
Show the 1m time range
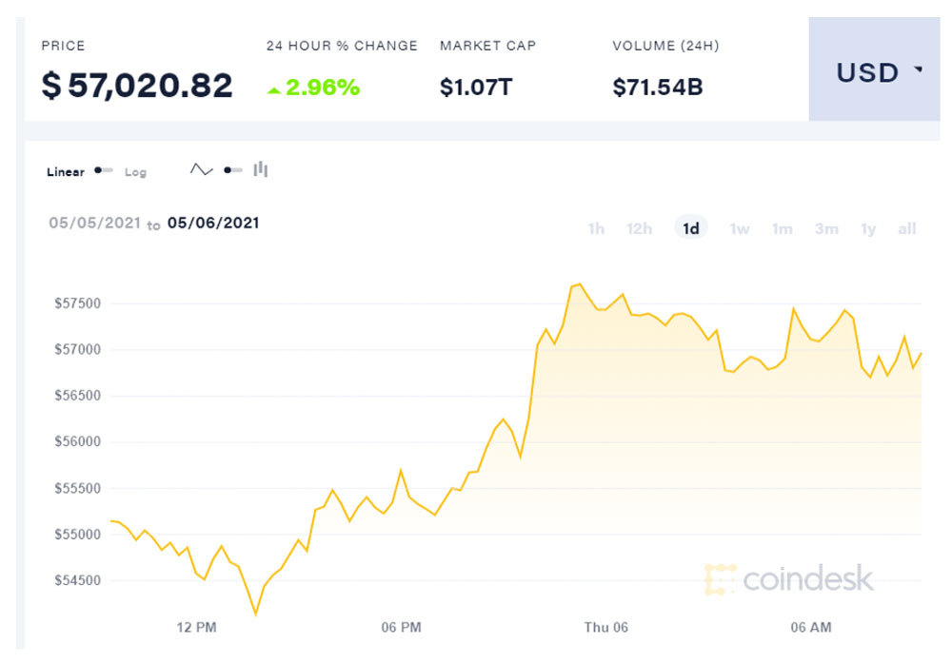click(x=782, y=228)
